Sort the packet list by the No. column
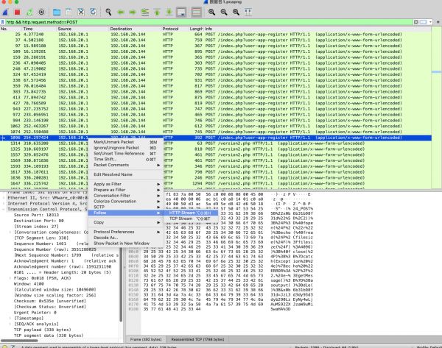Screen dimensions: 442x348 [11, 29]
